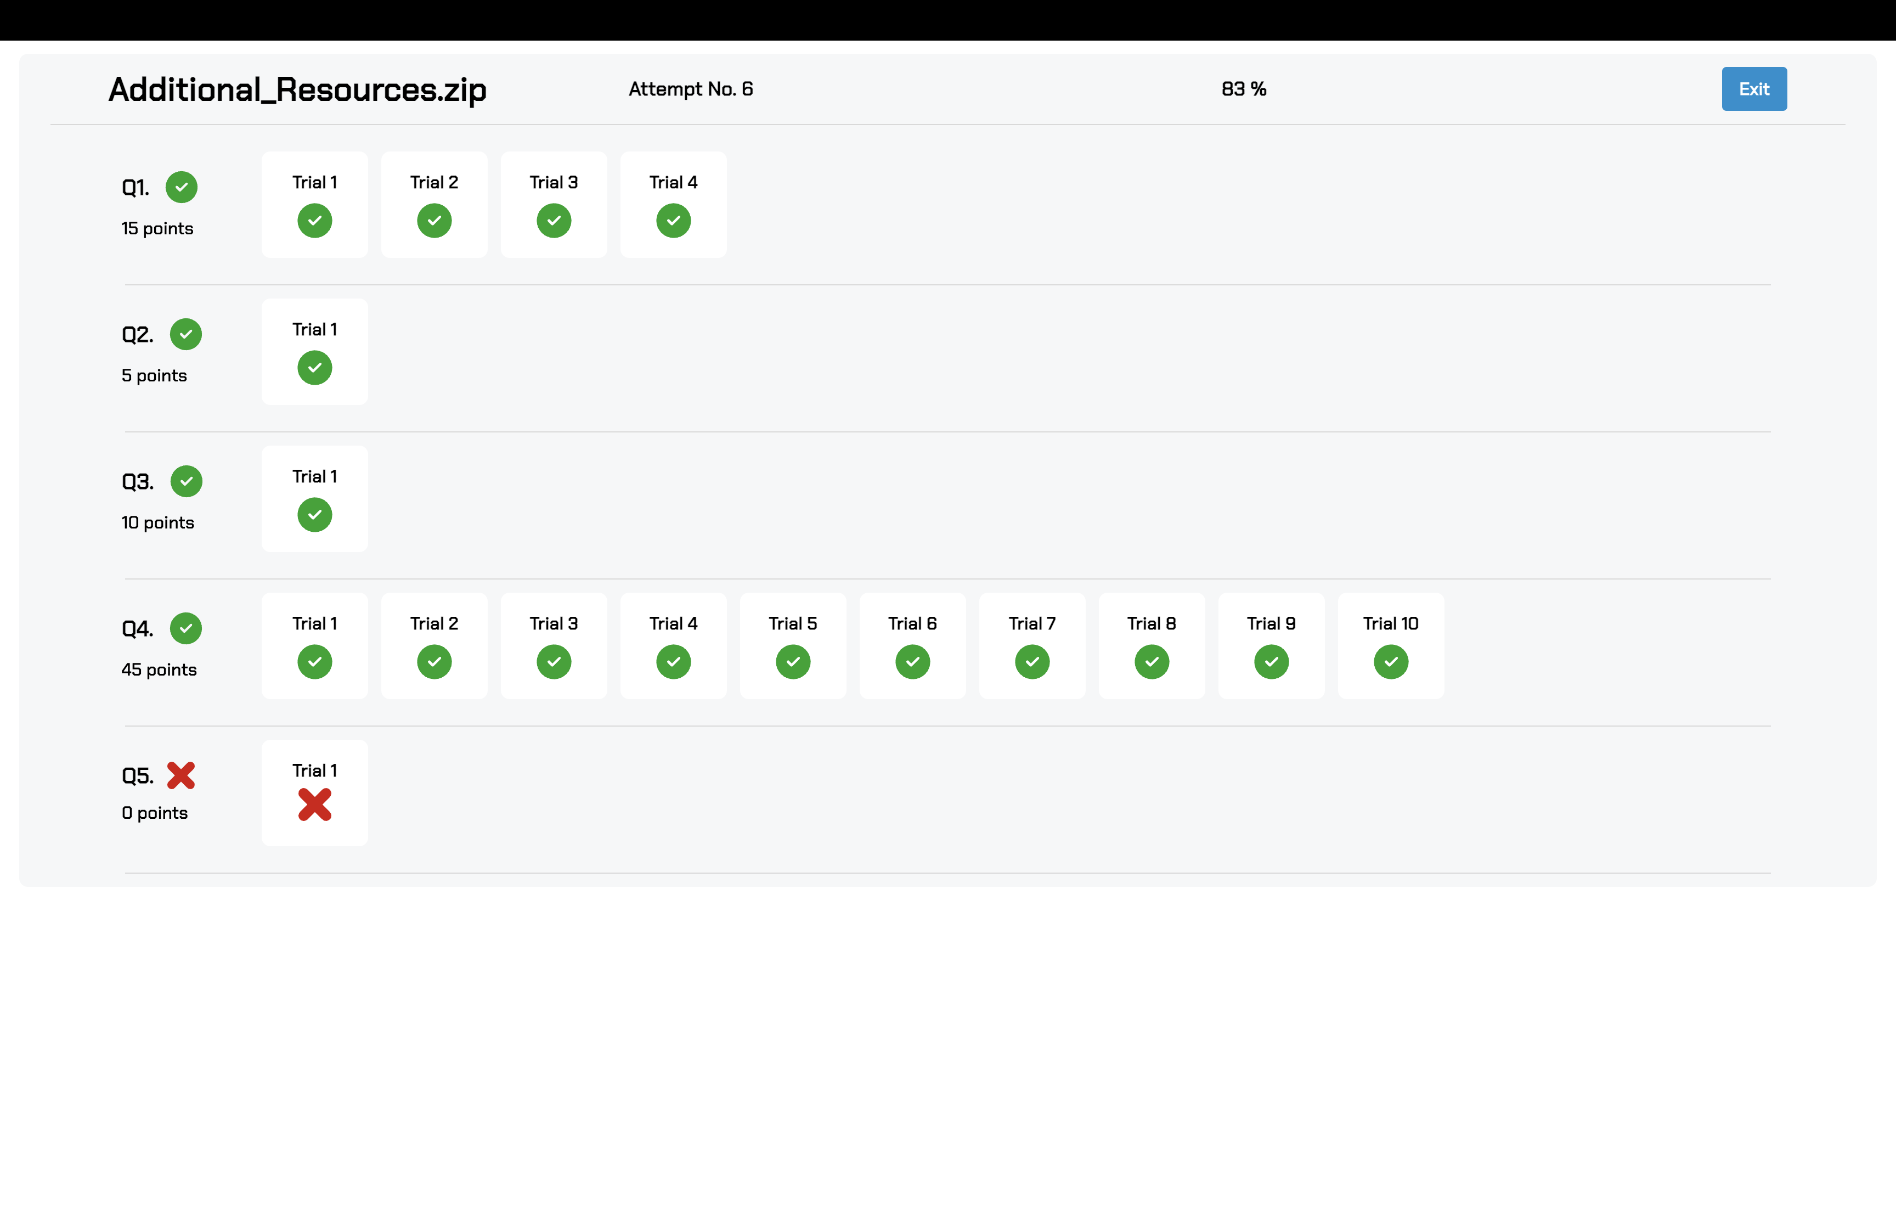
Task: Click the Trial 1 label in Q2 row
Action: [x=314, y=330]
